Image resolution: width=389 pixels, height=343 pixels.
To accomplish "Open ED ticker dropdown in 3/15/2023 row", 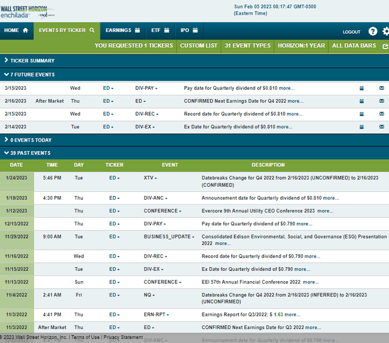I will pos(108,88).
